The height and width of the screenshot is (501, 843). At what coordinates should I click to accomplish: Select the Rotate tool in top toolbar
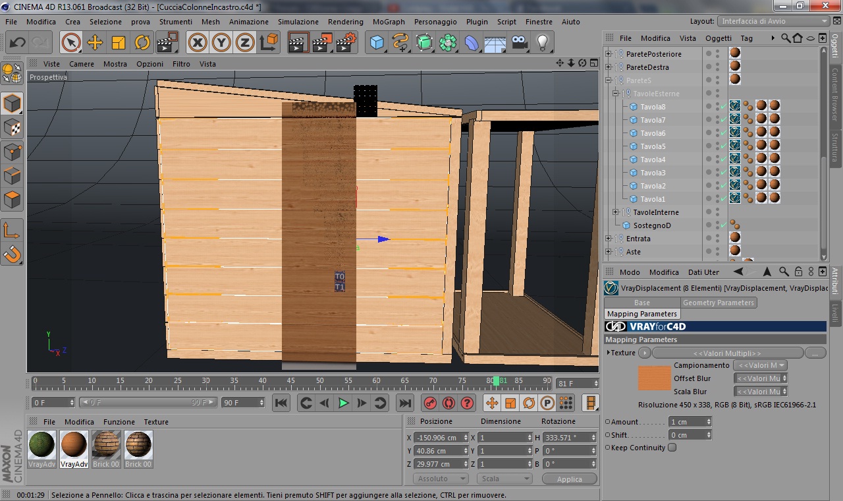point(142,43)
